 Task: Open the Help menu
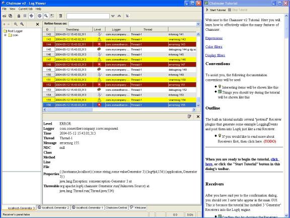click(38, 9)
